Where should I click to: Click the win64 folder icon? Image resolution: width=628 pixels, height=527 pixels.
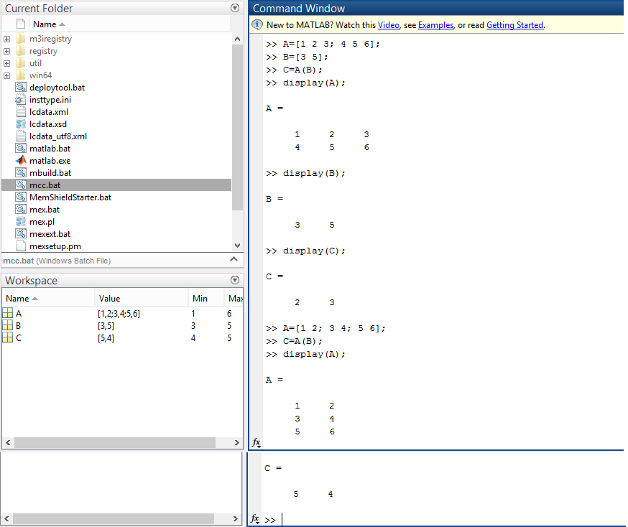21,75
